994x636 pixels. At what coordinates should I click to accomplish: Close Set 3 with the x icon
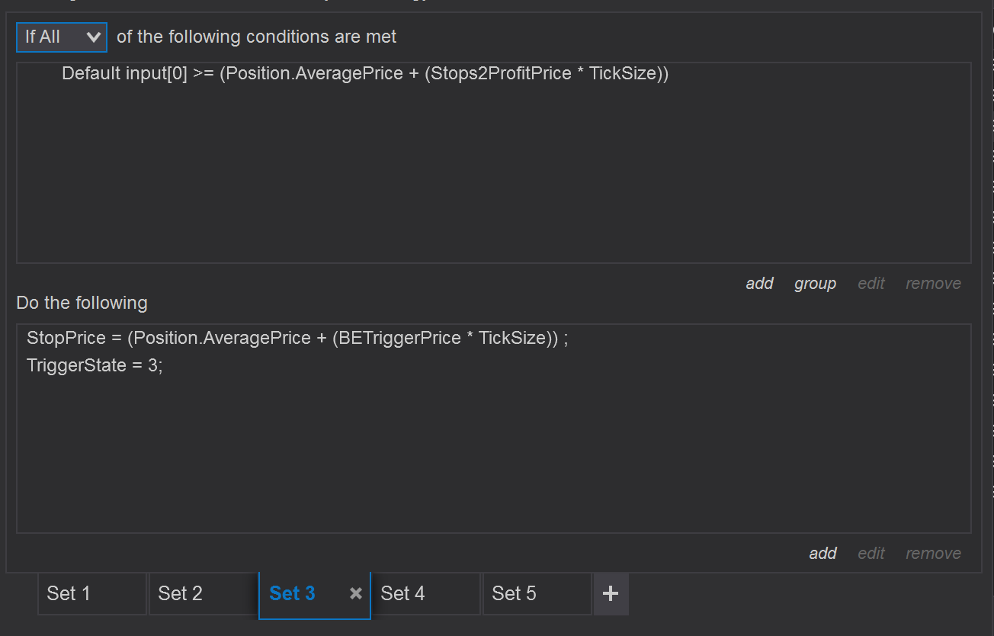[355, 593]
